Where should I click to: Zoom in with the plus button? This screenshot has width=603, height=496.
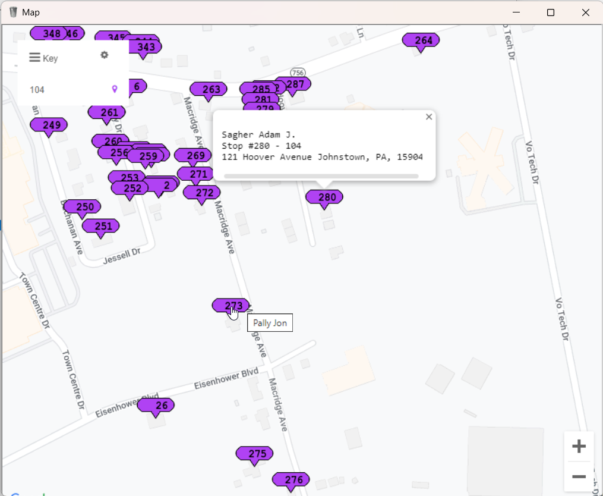pos(579,447)
